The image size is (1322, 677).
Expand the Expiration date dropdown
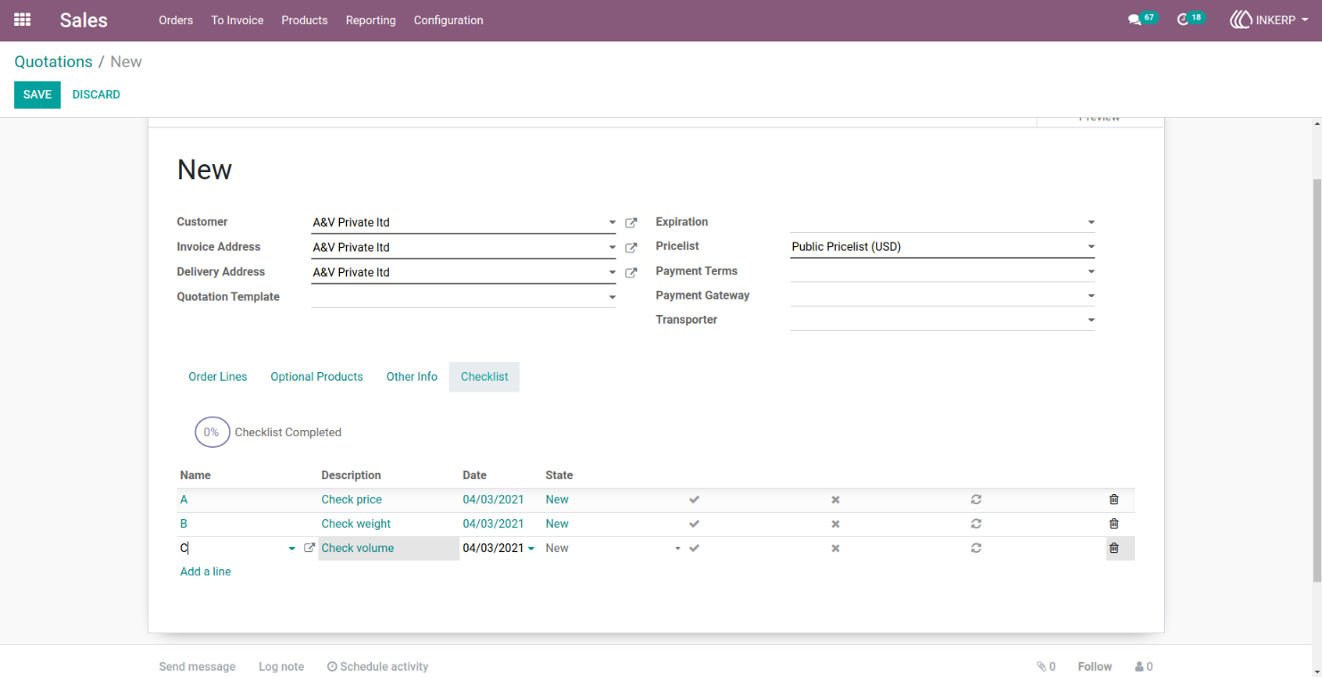[x=1091, y=222]
